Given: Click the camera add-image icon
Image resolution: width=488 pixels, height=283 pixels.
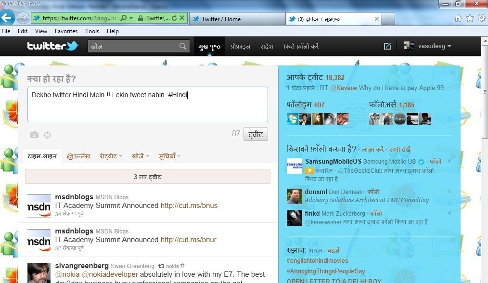Looking at the screenshot, I should pos(34,135).
